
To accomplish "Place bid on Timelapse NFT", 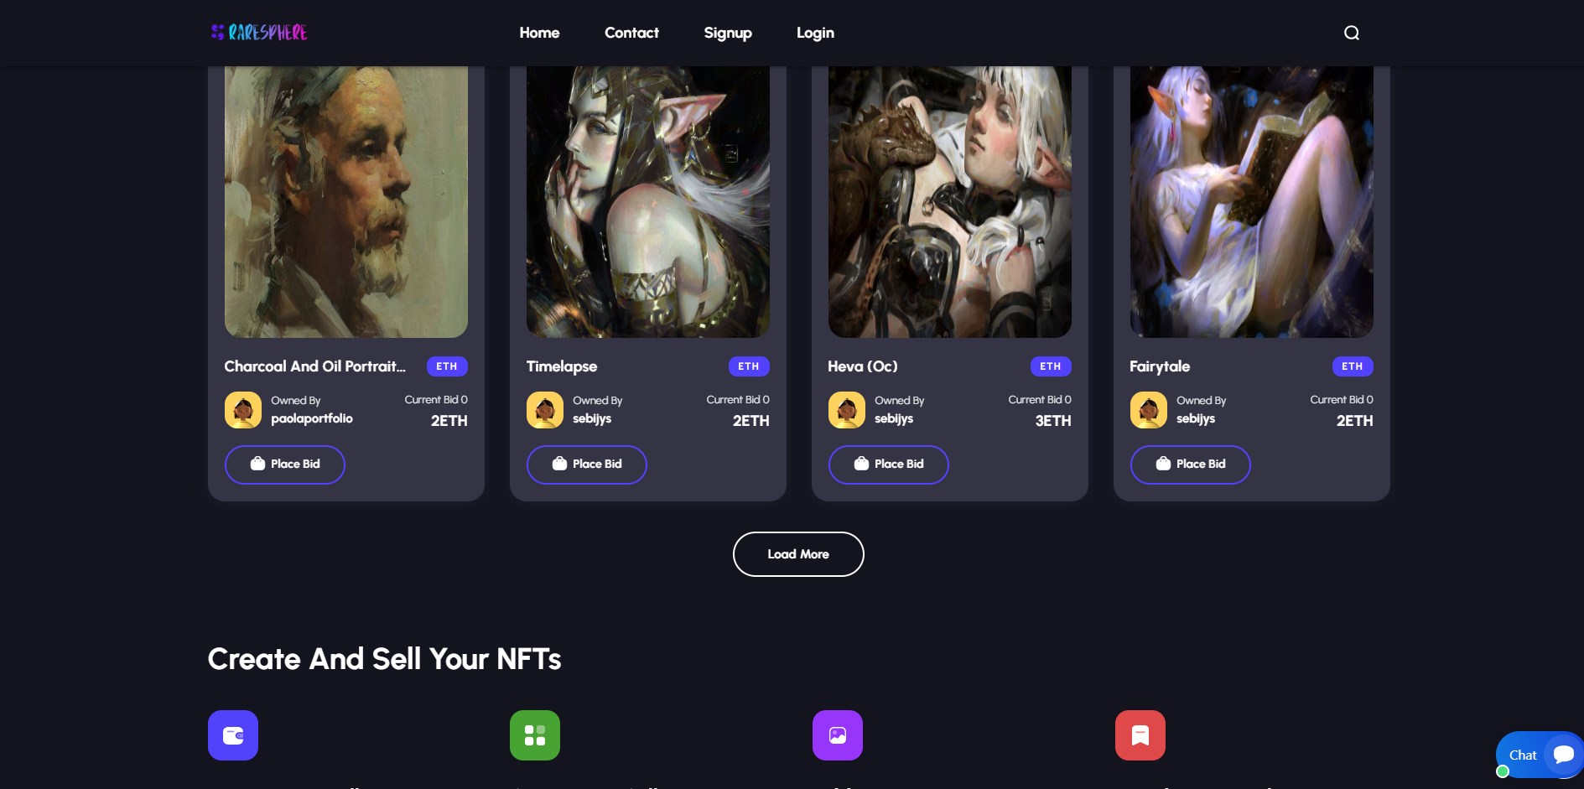I will pos(587,465).
